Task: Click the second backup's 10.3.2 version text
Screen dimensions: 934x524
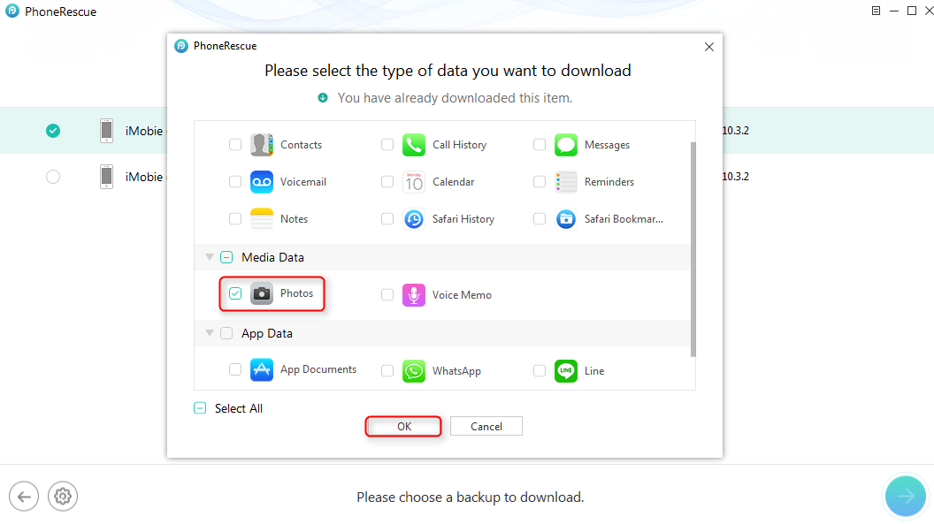Action: (736, 176)
